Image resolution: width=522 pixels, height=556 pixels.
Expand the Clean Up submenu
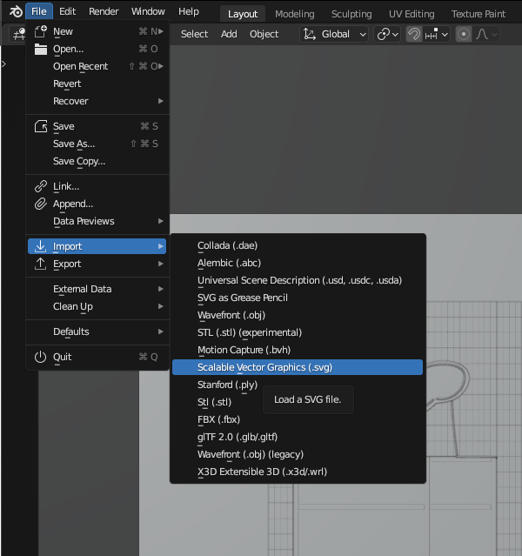[x=97, y=306]
